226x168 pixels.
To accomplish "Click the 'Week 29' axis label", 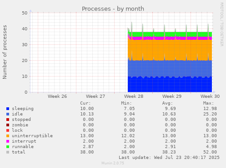I will click(x=172, y=96).
